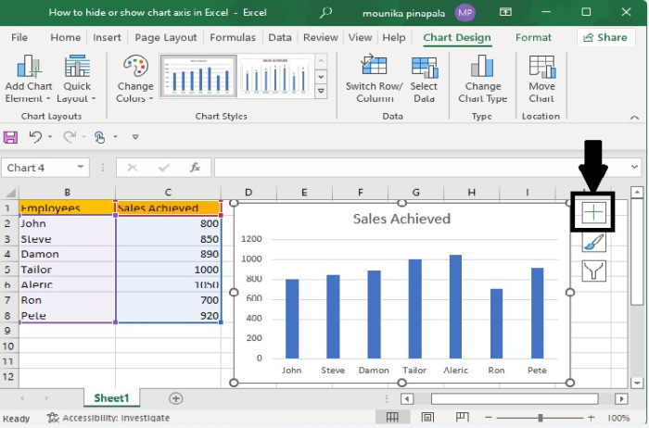Switch to the Page Layout tab
Image resolution: width=649 pixels, height=428 pixels.
165,38
